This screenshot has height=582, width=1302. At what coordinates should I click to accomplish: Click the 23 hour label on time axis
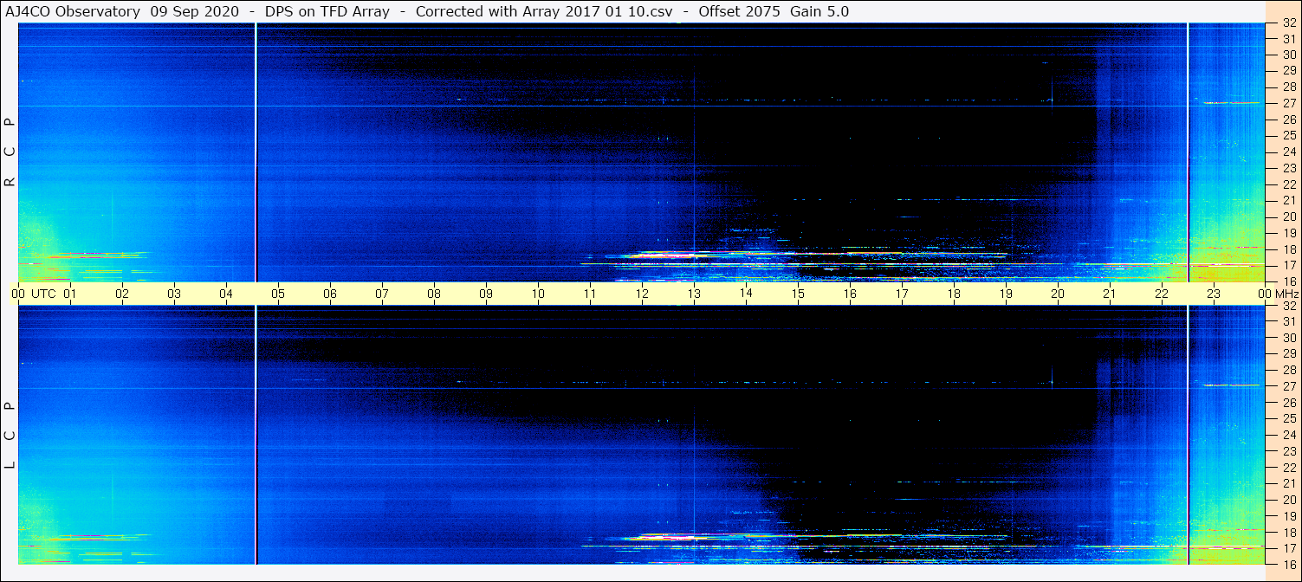click(x=1214, y=294)
